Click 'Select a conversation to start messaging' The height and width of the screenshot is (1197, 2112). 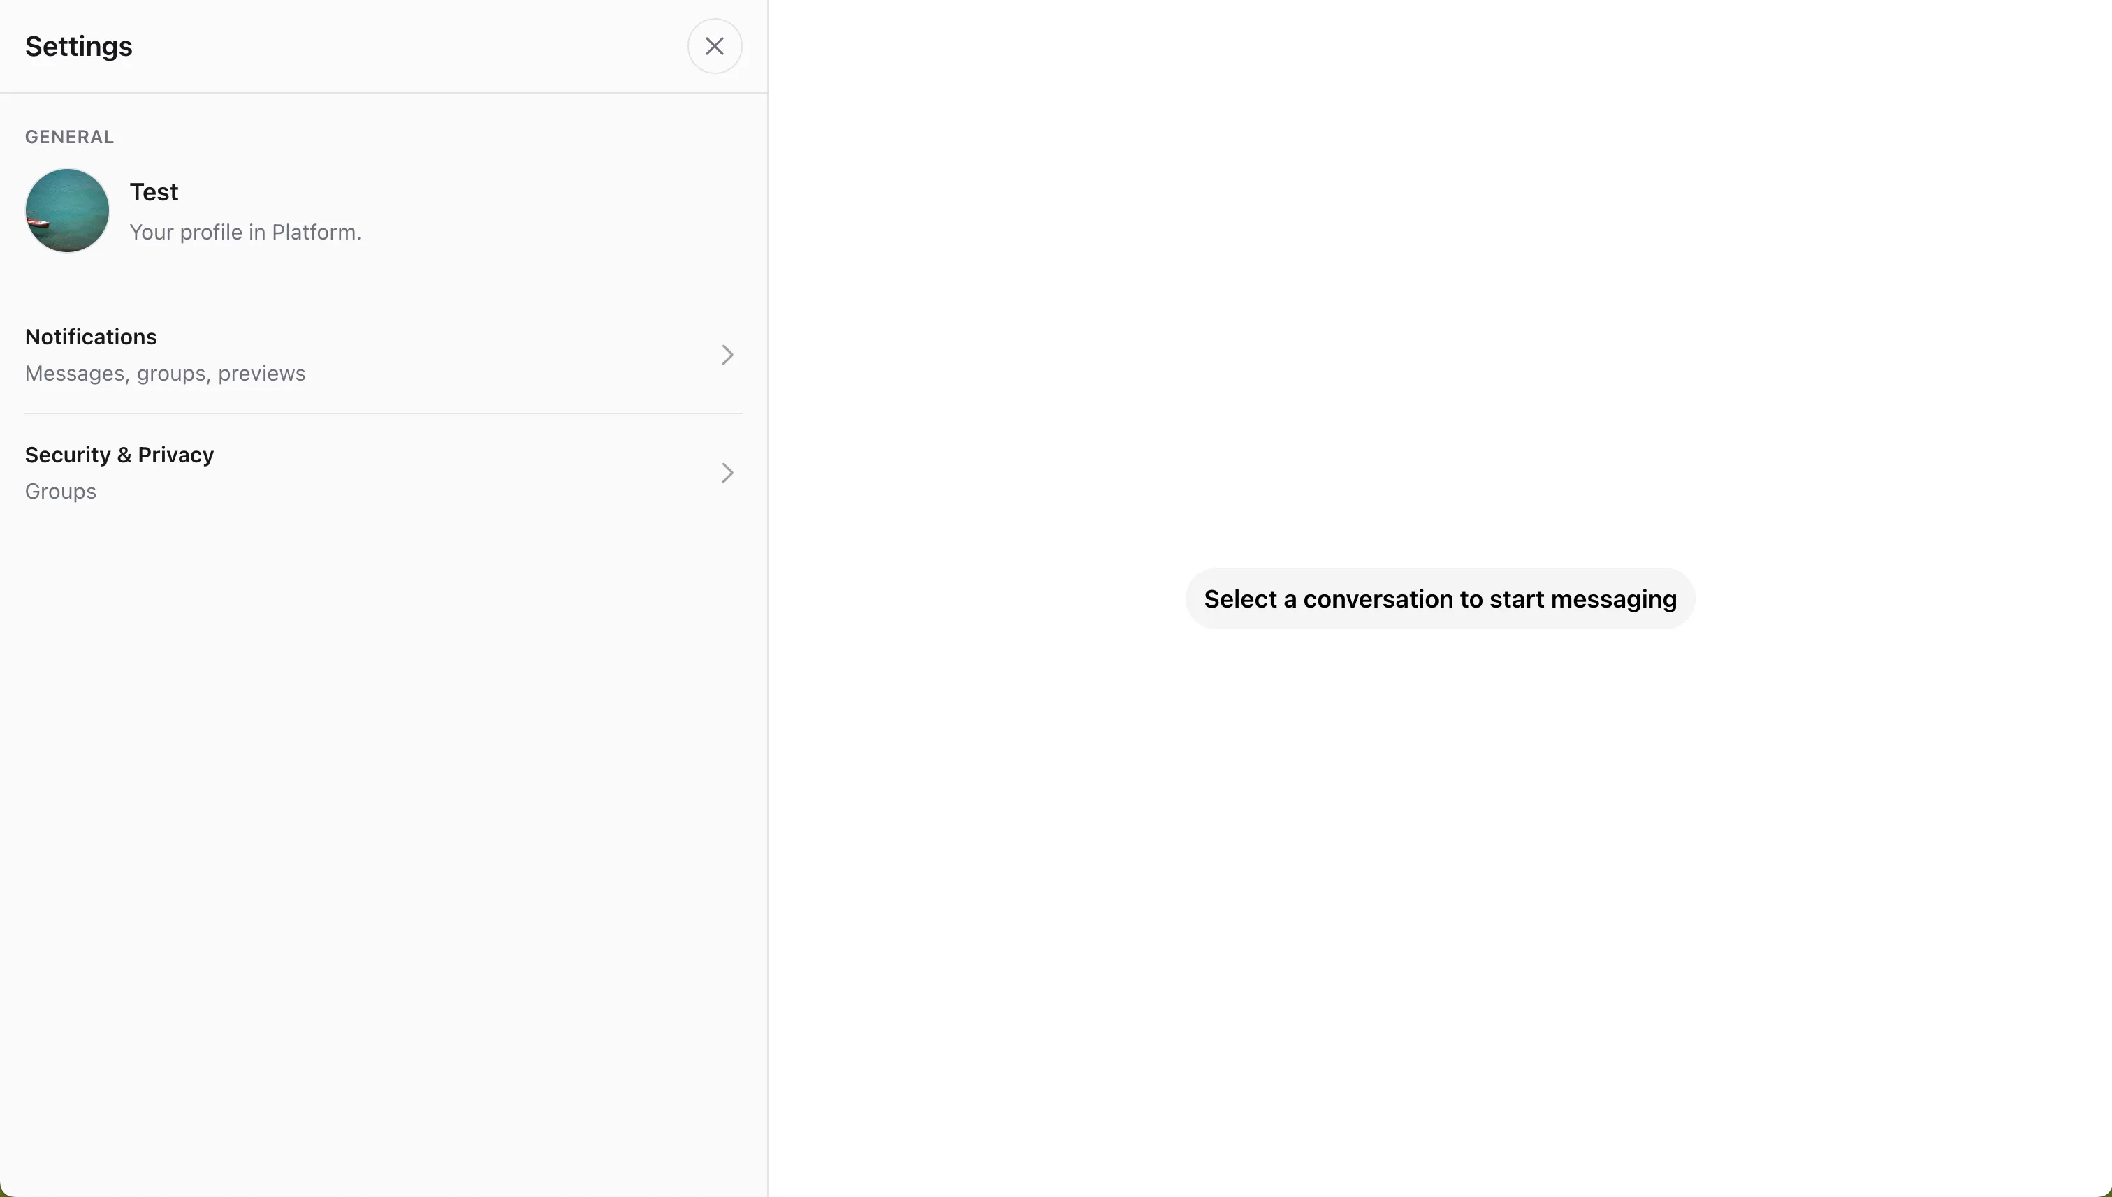(1440, 598)
